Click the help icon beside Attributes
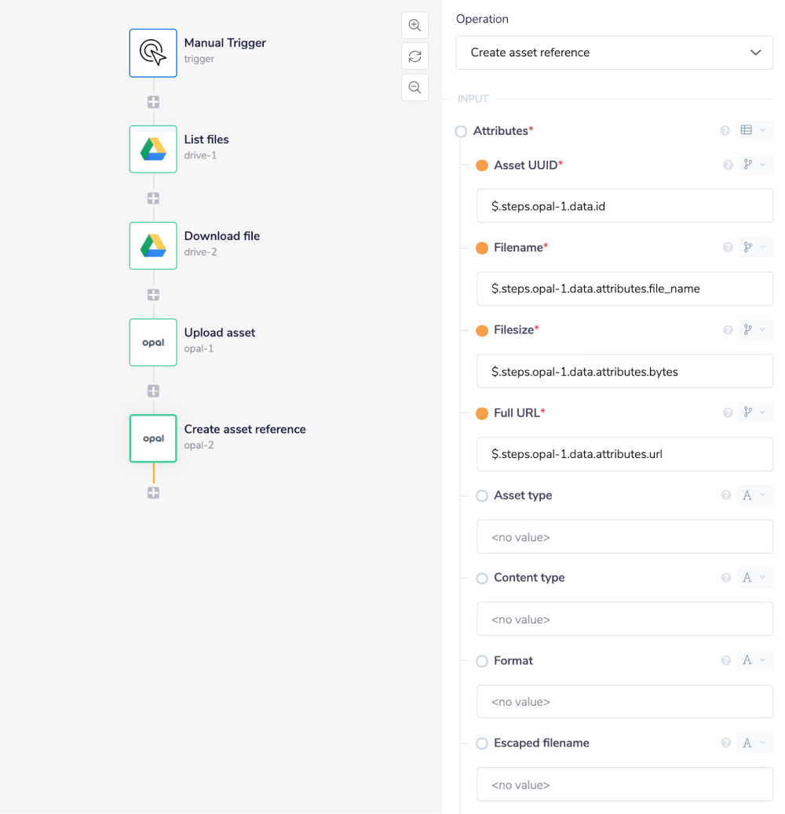Image resolution: width=785 pixels, height=814 pixels. click(x=725, y=131)
